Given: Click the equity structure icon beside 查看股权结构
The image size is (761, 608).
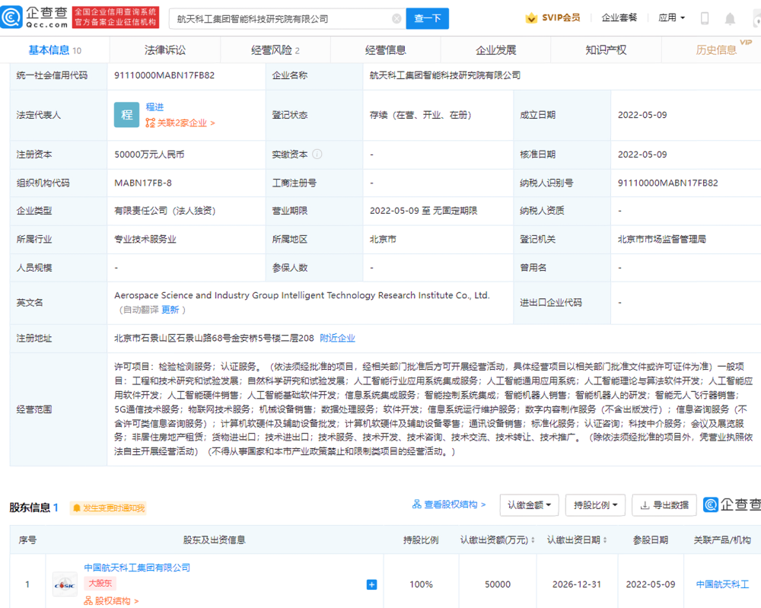Looking at the screenshot, I should [416, 505].
